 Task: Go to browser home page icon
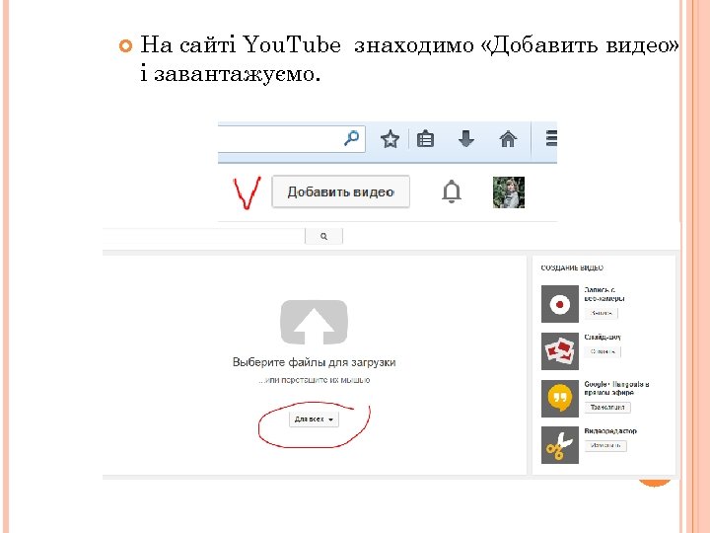(x=508, y=139)
